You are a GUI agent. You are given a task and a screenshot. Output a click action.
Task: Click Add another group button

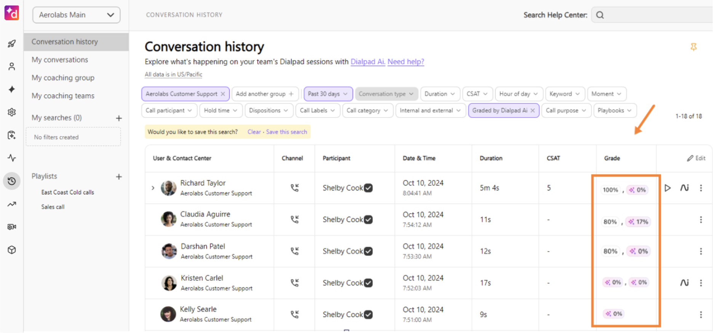265,94
